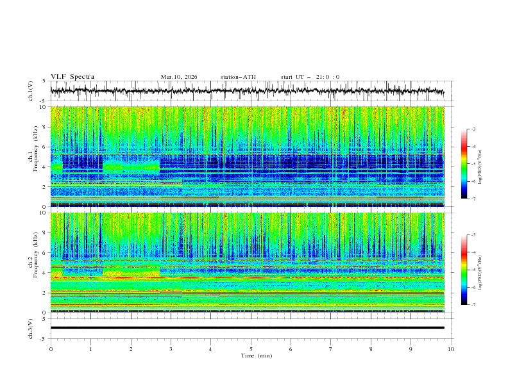Click the ch.2 spectrogram panel
This screenshot has height=392, width=508.
(247, 263)
